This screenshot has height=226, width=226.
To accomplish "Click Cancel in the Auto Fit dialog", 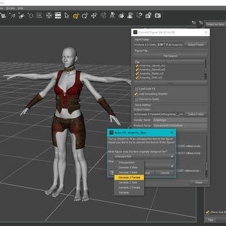I will point(165,173).
